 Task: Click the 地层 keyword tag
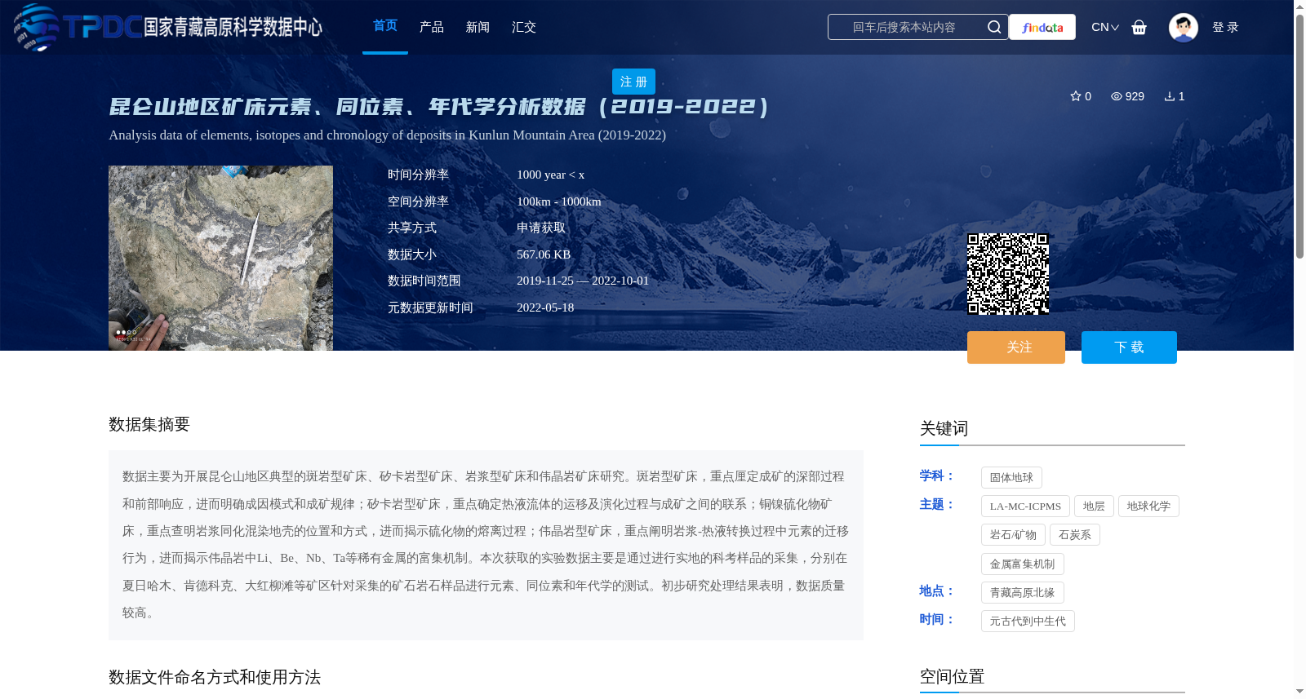1094,507
